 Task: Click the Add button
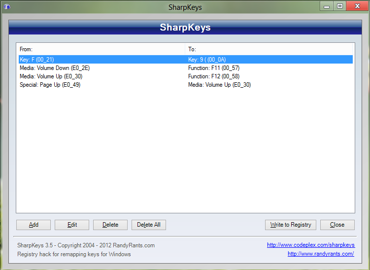click(34, 225)
